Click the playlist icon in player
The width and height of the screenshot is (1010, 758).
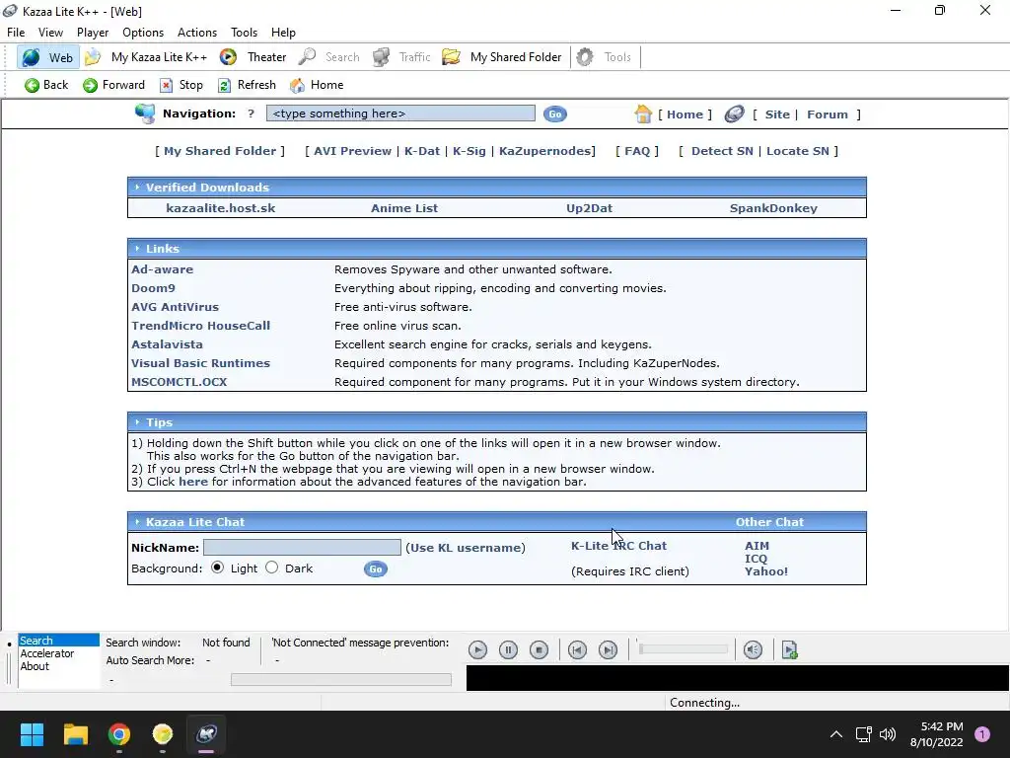[x=790, y=649]
